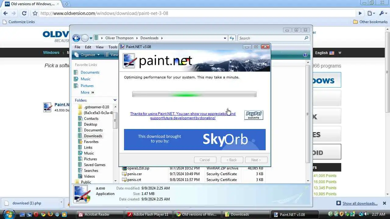Launch Firefox from the quick launch

click(50, 214)
